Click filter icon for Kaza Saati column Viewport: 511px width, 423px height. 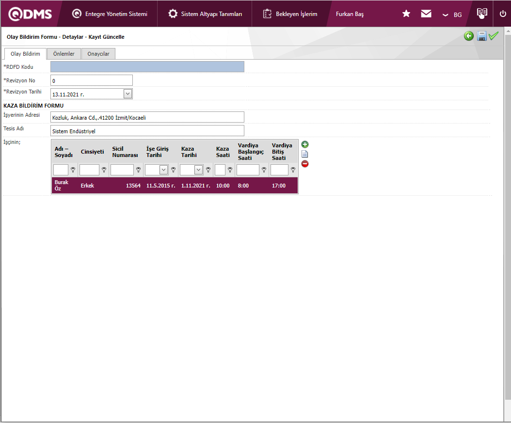(x=230, y=170)
